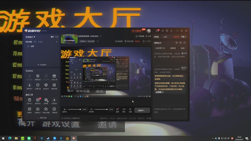Click first icon in 弹幕助手 header

pyautogui.click(x=177, y=43)
